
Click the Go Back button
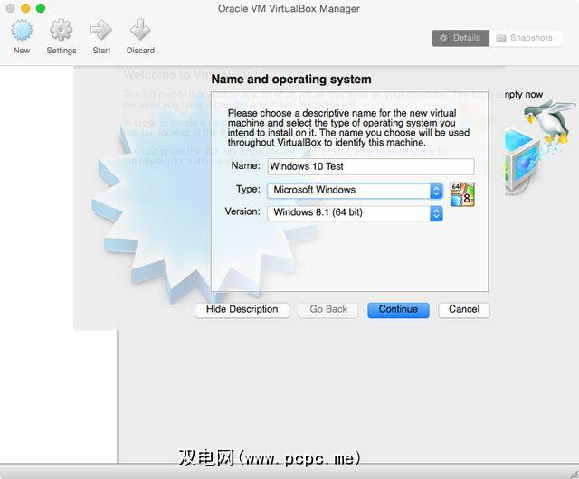coord(328,310)
